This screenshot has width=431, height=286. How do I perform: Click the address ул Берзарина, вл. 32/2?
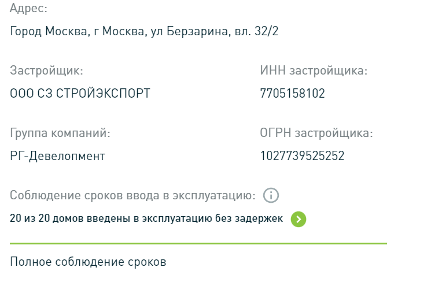click(215, 31)
